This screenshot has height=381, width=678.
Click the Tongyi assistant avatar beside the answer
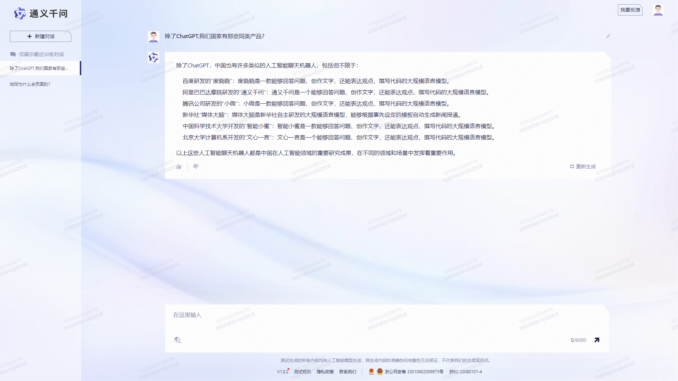tap(154, 58)
